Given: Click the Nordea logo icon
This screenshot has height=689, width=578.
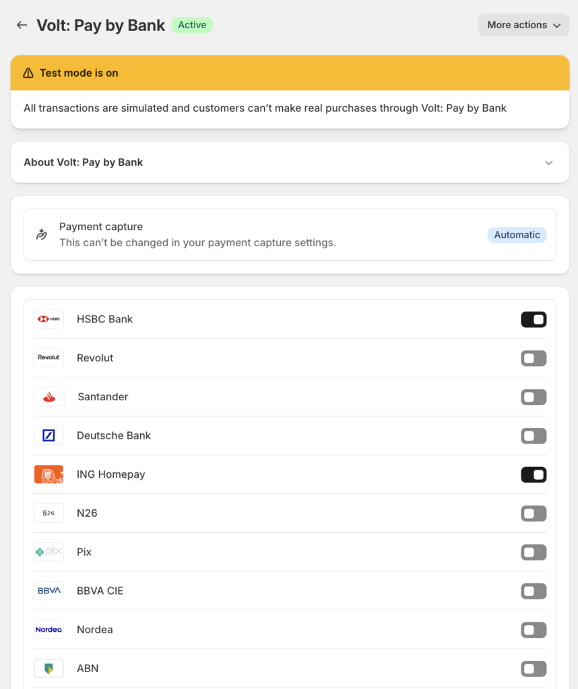Looking at the screenshot, I should tap(49, 630).
